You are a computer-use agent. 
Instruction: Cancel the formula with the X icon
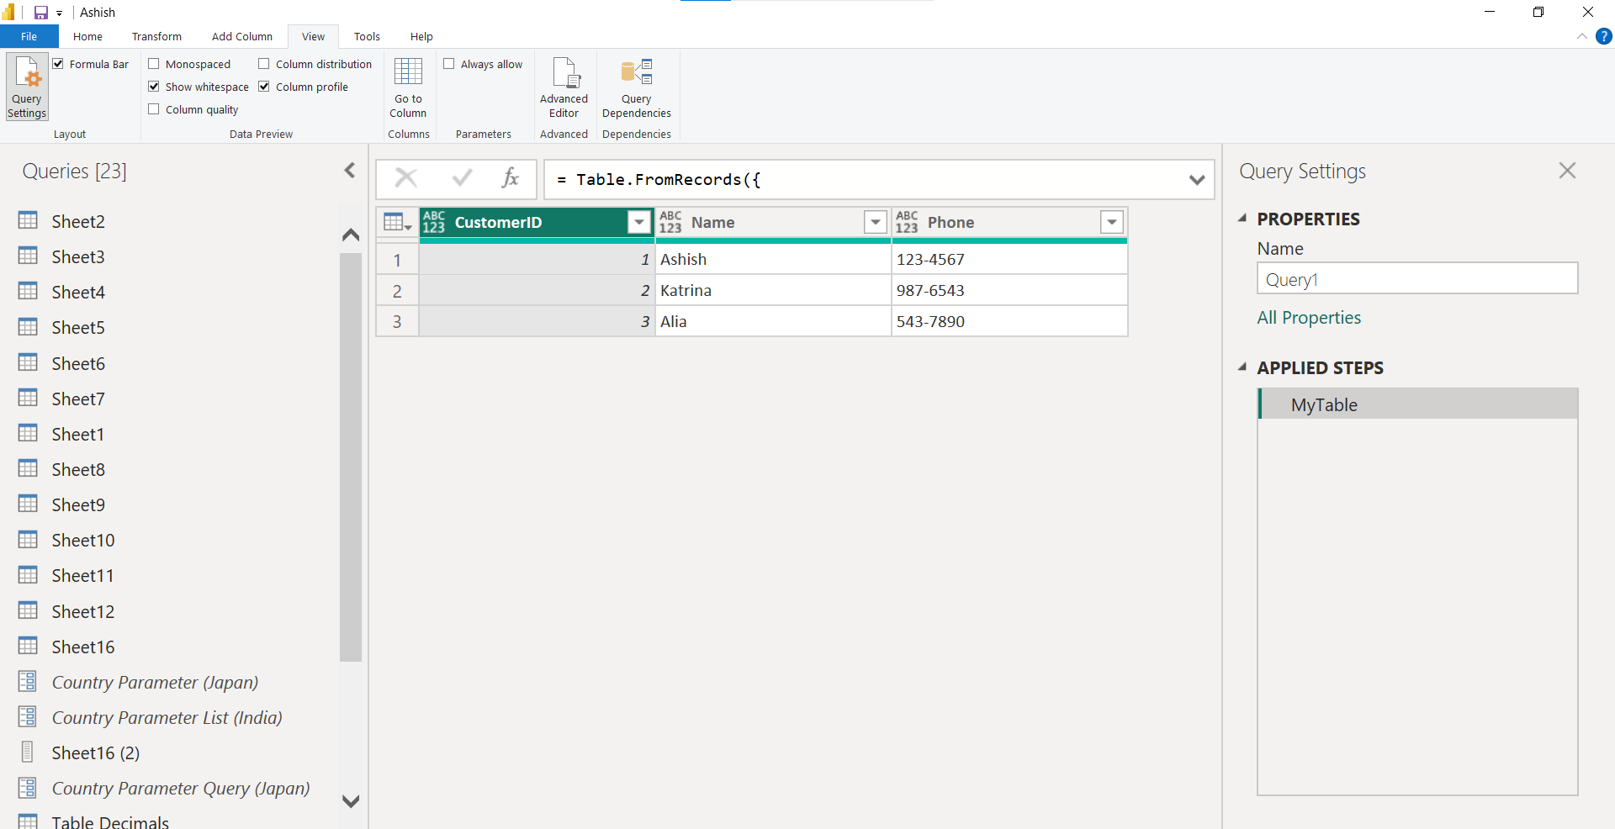[406, 178]
